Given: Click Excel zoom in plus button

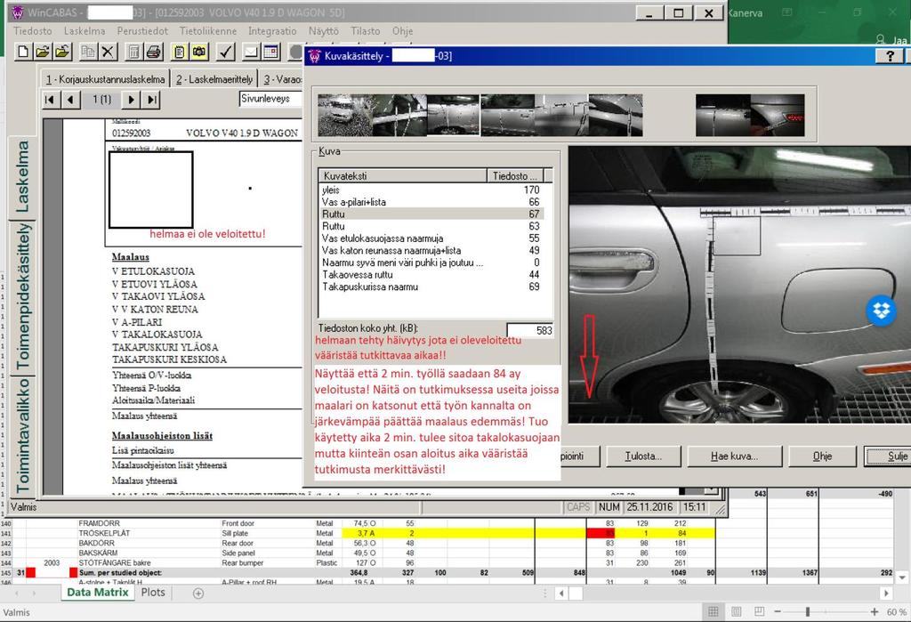Looking at the screenshot, I should pos(875,611).
